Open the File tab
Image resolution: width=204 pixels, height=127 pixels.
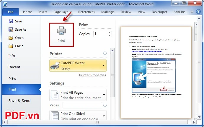[11, 12]
